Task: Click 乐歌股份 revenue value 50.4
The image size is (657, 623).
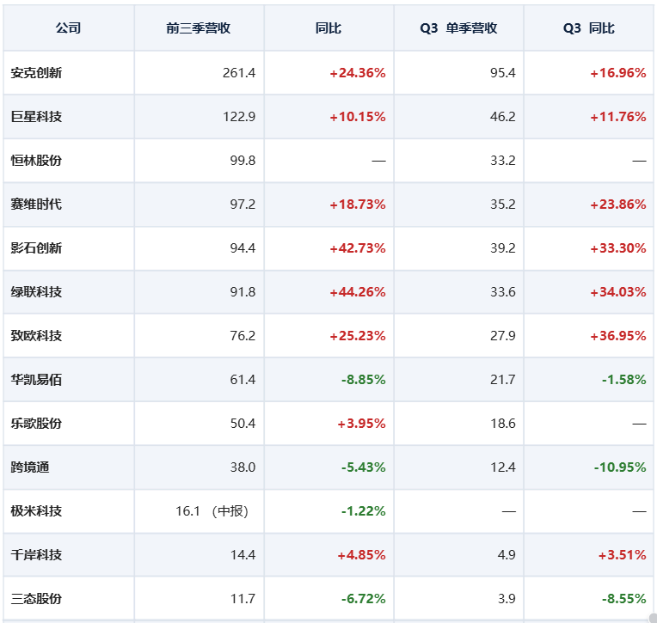Action: 243,424
